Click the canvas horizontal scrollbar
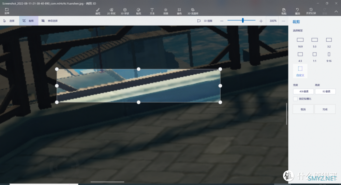The image size is (341, 185). click(x=107, y=182)
